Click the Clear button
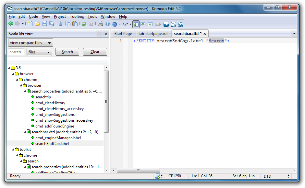The width and height of the screenshot is (305, 188). point(95,52)
